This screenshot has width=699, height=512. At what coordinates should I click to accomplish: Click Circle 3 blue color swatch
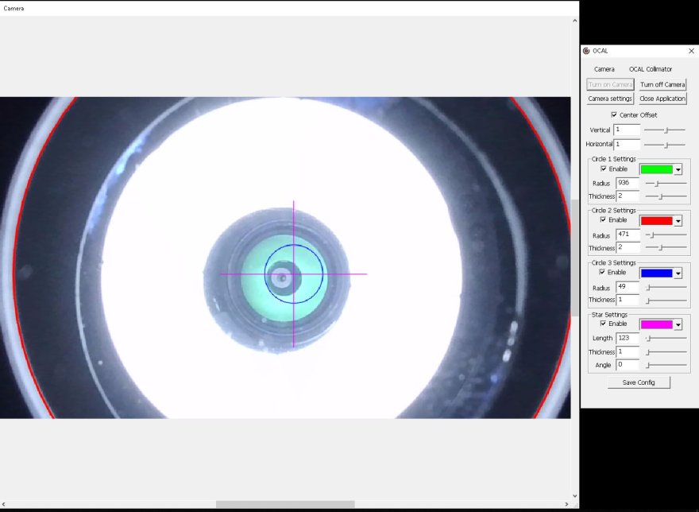[x=656, y=273]
